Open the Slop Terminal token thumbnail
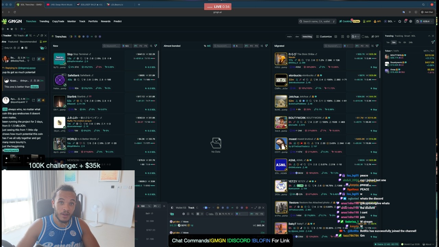The image size is (439, 247). [59, 59]
